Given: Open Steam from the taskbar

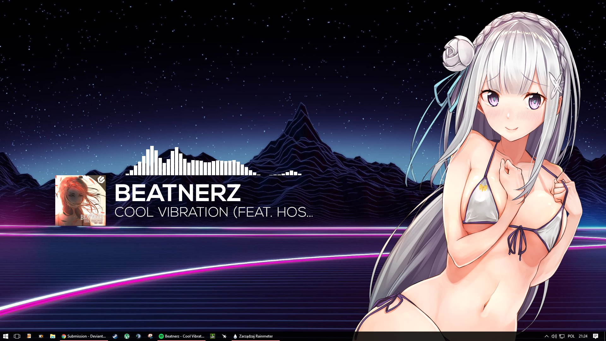Looking at the screenshot, I should [x=115, y=336].
